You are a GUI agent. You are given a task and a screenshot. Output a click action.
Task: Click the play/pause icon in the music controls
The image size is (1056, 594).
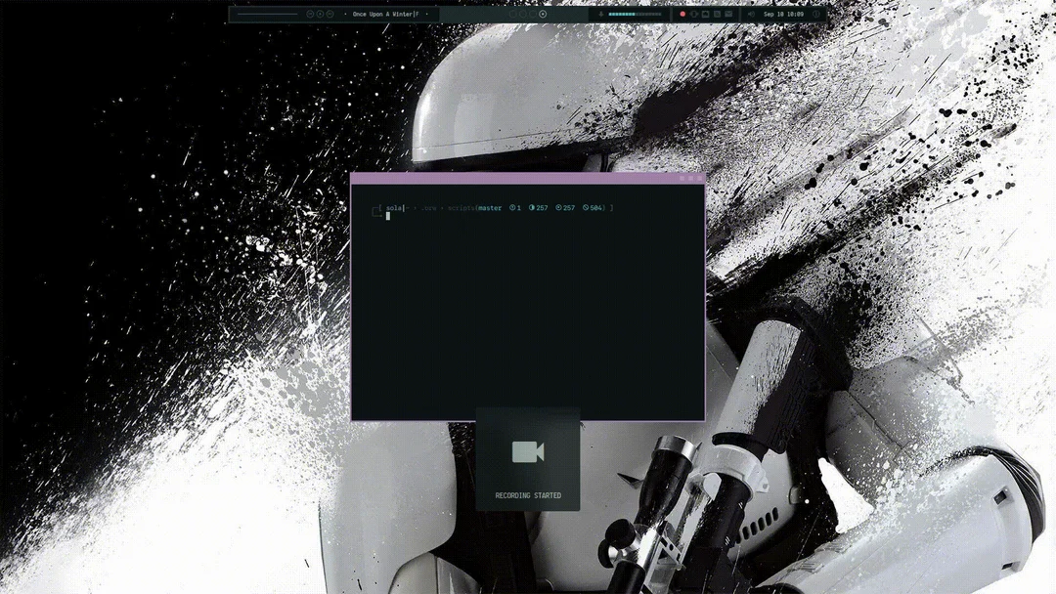point(319,14)
